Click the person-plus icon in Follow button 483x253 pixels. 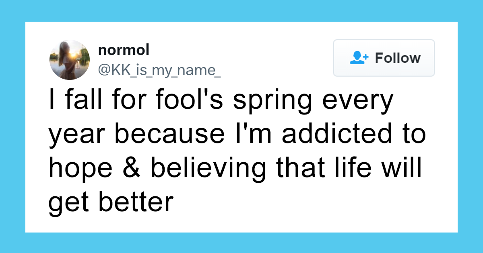[359, 58]
